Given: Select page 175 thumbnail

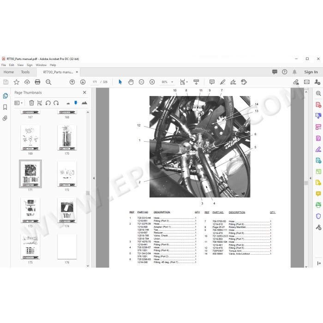Looking at the screenshot, I should [30, 246].
